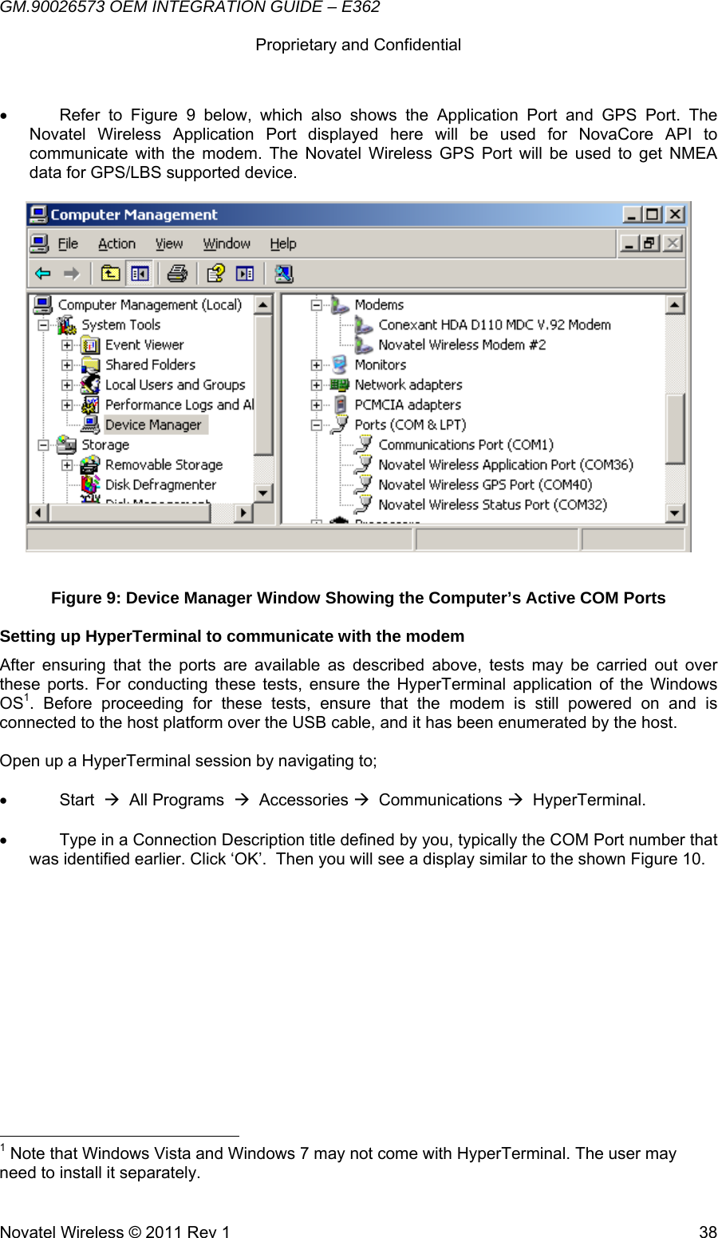
Task: Click the Print toolbar icon
Action: (177, 274)
